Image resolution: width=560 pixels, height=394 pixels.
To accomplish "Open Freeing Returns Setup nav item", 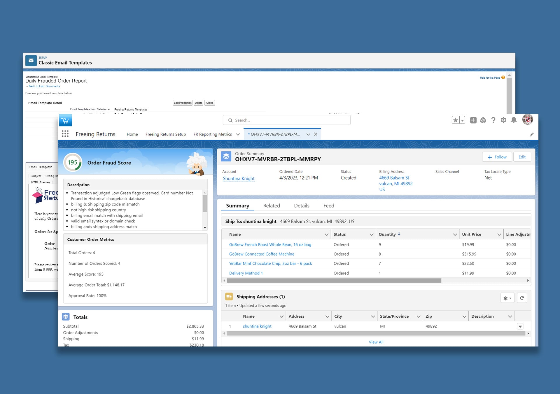I will tap(165, 134).
